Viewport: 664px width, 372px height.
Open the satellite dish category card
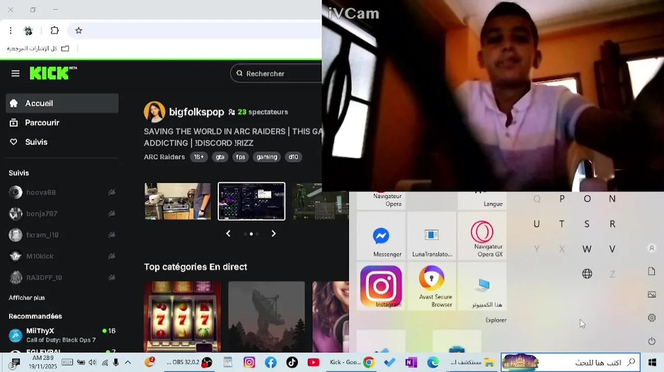click(266, 317)
